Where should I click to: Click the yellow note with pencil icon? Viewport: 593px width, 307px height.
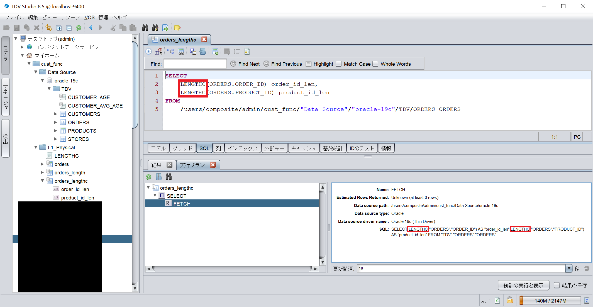177,28
